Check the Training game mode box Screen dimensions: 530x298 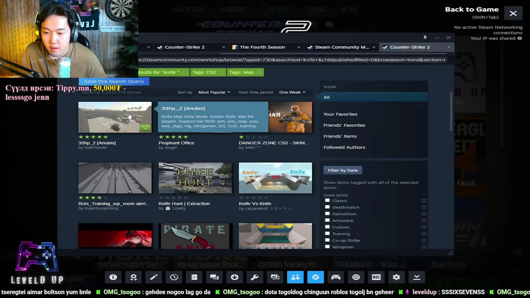point(327,234)
